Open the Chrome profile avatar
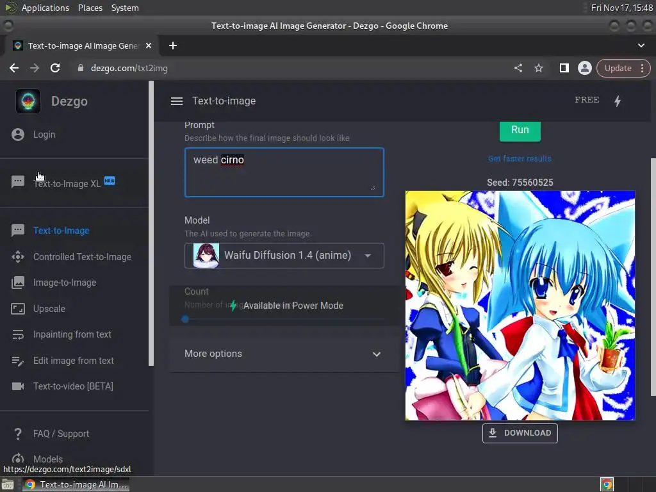The image size is (656, 492). coord(584,68)
